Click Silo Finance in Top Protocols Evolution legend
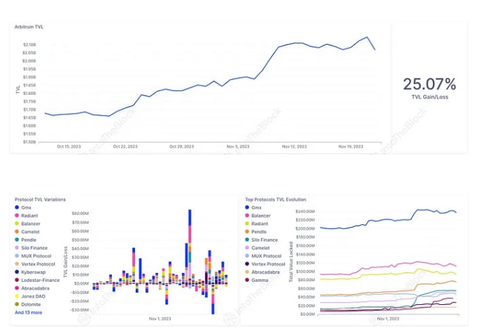 click(265, 240)
